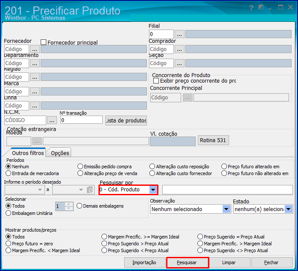The image size is (298, 271).
Task: Select Todos under Selecionar group
Action: pyautogui.click(x=8, y=206)
